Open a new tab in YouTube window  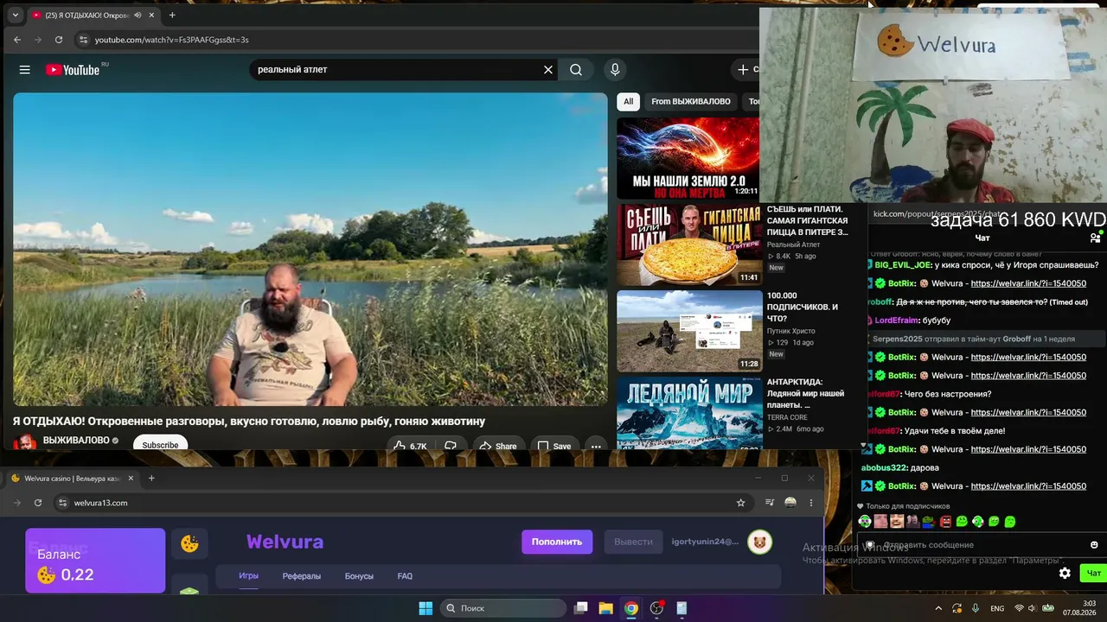click(172, 15)
